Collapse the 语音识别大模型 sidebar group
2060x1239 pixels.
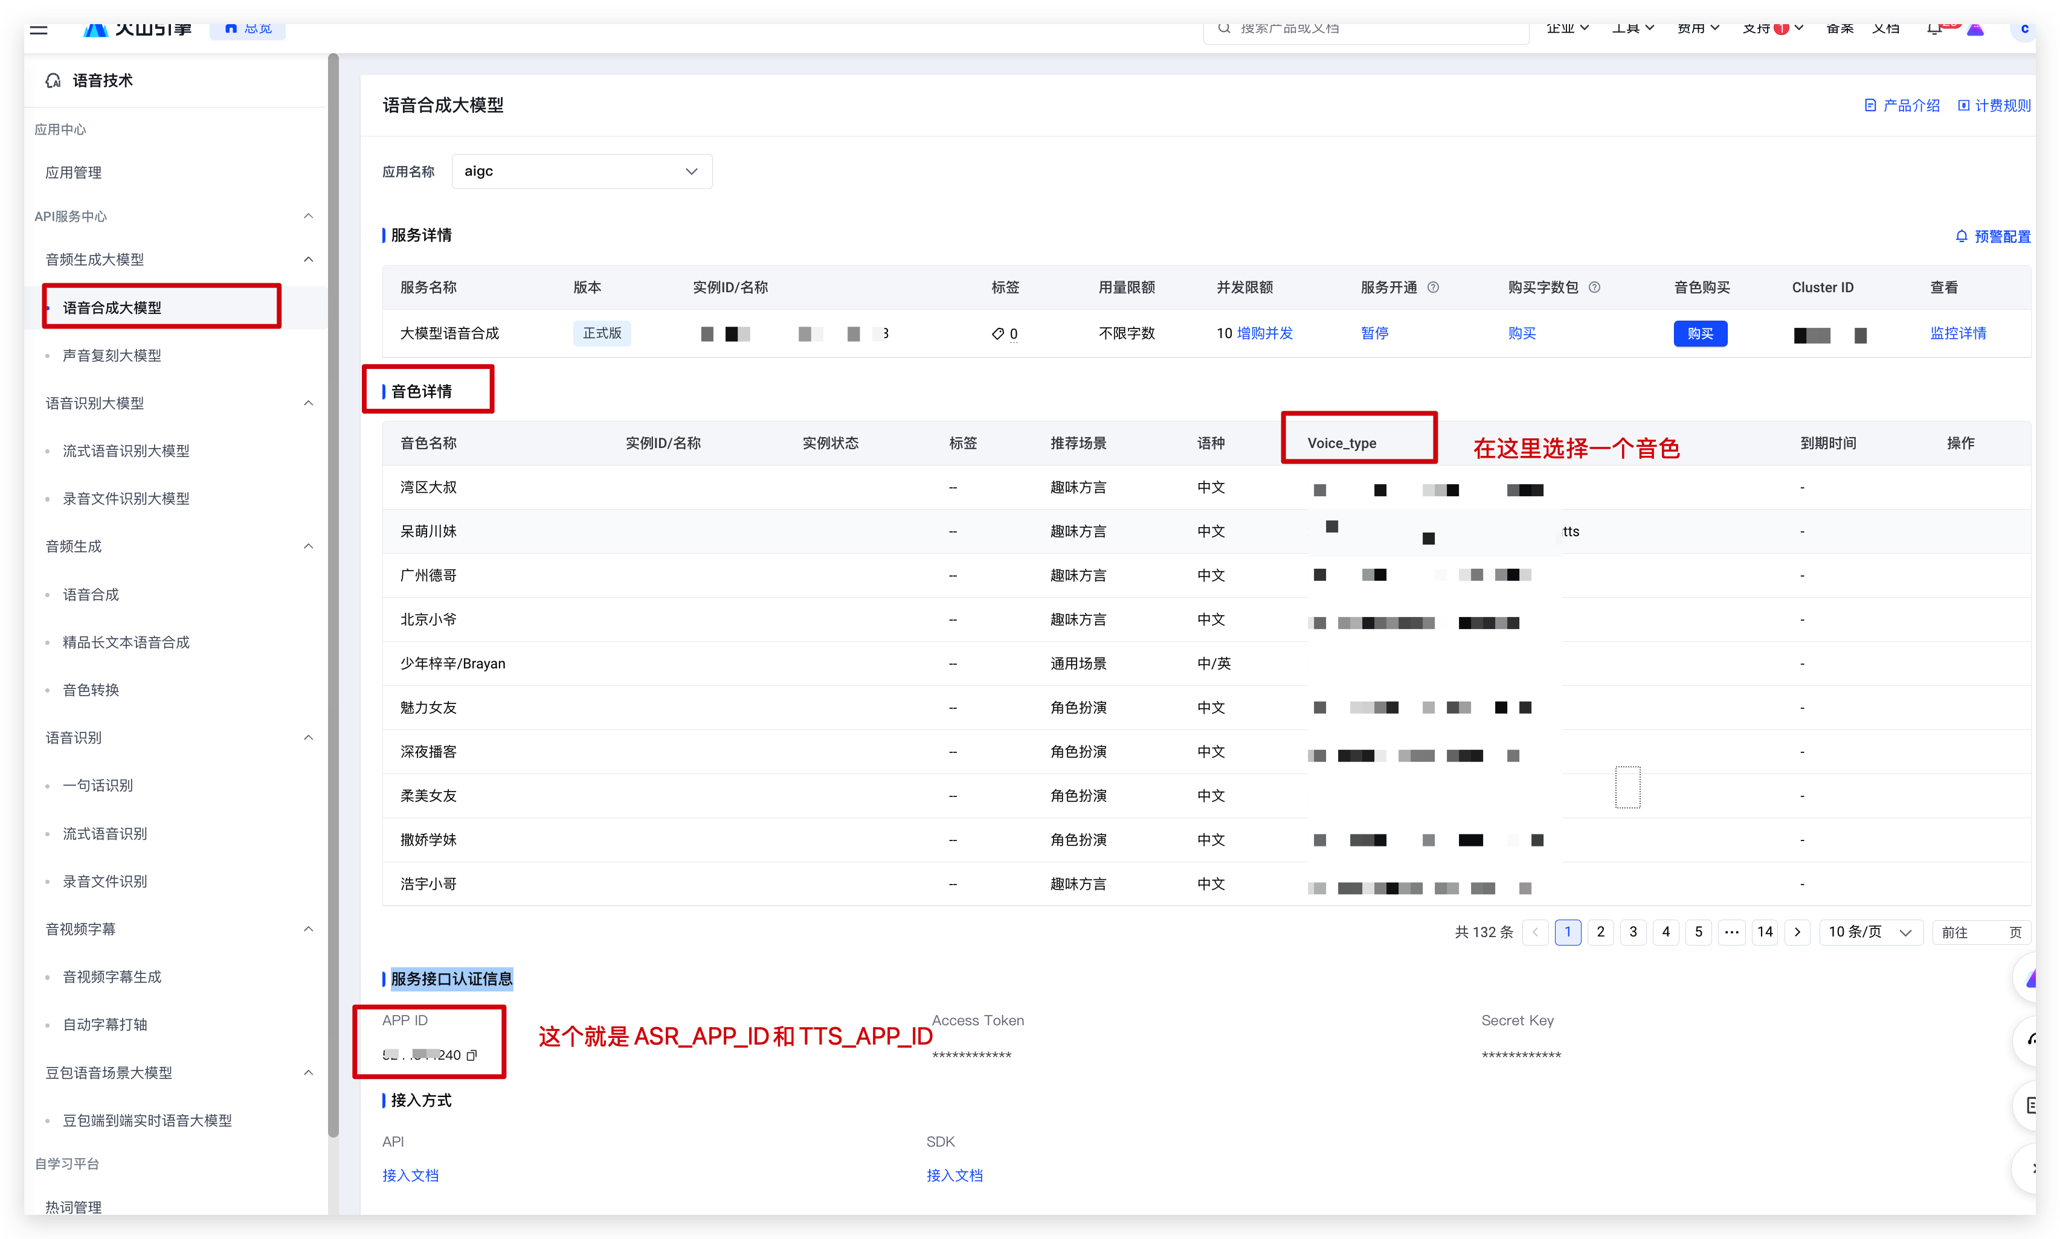pyautogui.click(x=308, y=403)
